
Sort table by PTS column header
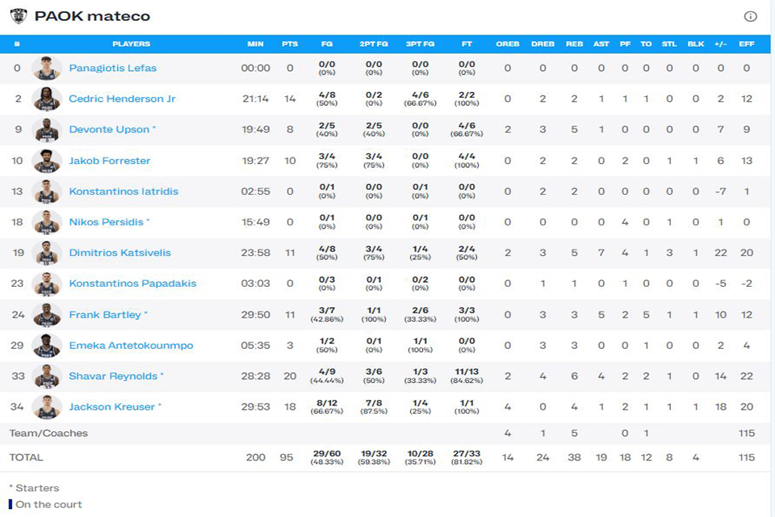pos(290,44)
